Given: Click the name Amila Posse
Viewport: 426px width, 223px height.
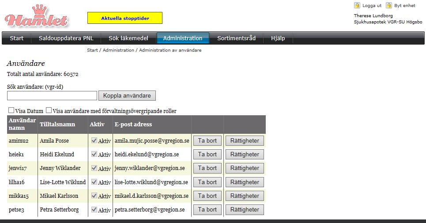Looking at the screenshot, I should (x=54, y=141).
